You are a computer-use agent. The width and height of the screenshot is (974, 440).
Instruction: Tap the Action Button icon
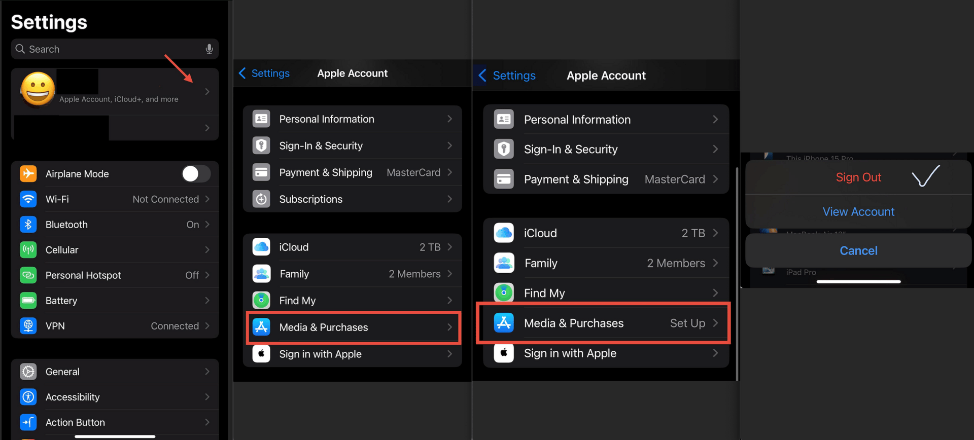point(28,422)
